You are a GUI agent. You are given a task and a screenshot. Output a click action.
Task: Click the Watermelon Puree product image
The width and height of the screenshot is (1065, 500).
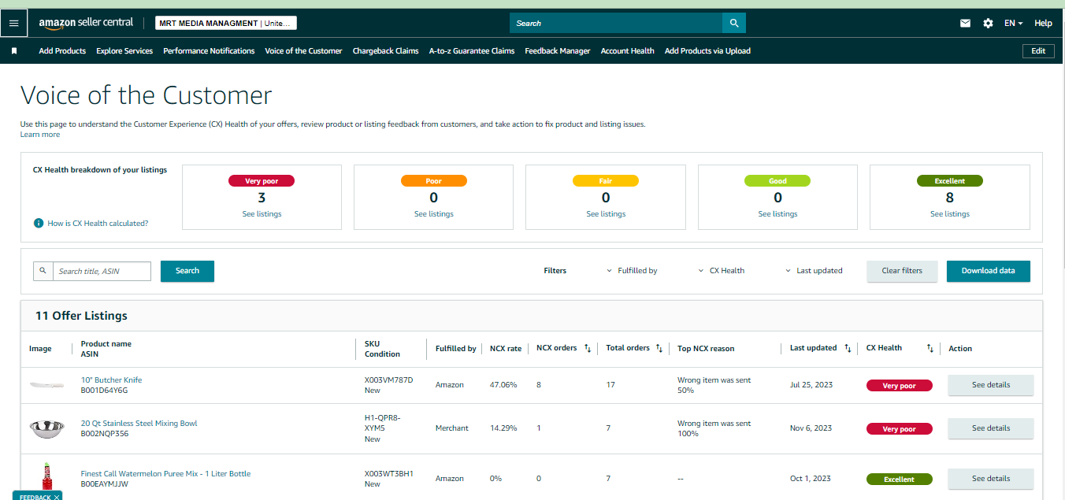click(x=46, y=477)
